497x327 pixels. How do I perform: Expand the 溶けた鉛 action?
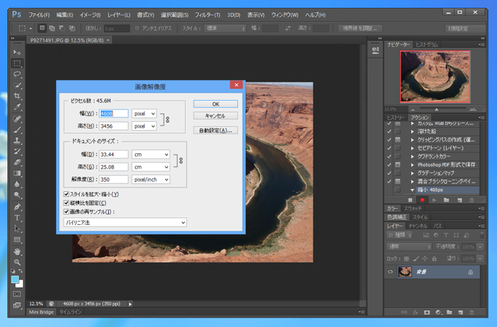(x=412, y=131)
